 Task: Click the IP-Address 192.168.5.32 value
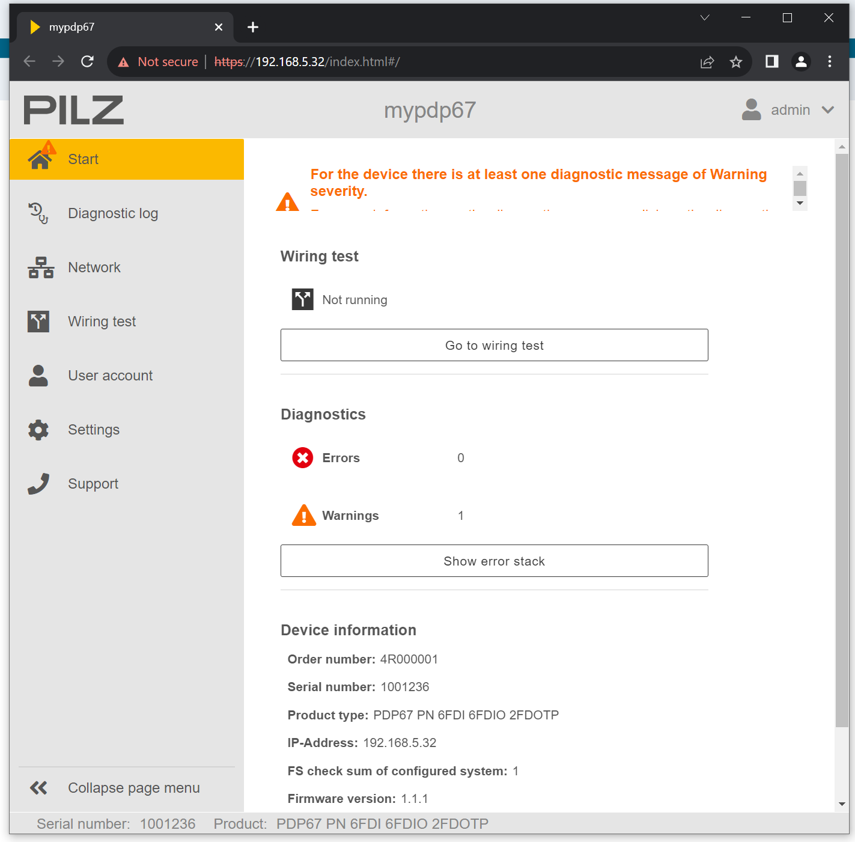[x=400, y=743]
